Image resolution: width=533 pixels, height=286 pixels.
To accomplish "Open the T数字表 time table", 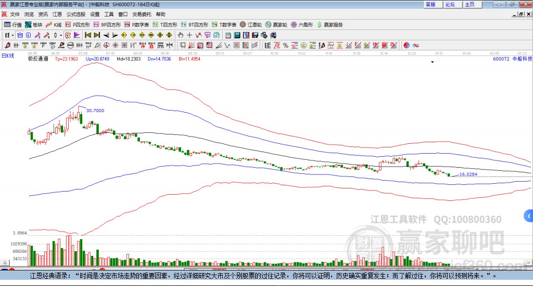I will (224, 25).
